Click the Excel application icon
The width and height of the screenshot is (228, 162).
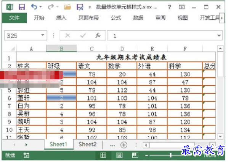click(x=10, y=7)
